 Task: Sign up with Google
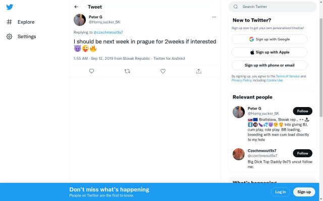270,39
